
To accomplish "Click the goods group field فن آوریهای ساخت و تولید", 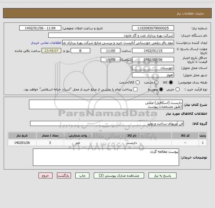I will [x=107, y=123].
